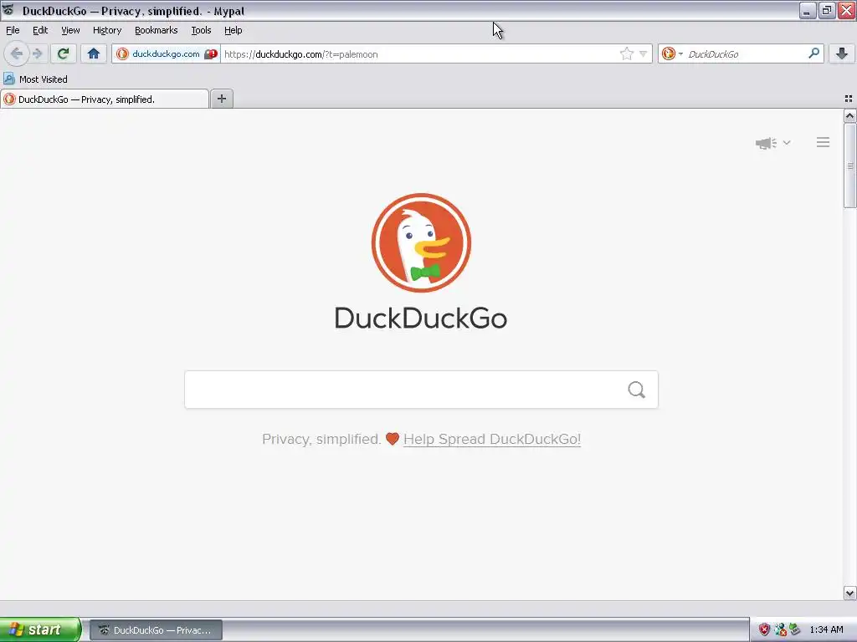The height and width of the screenshot is (642, 857).
Task: Open the Edit menu
Action: 40,30
